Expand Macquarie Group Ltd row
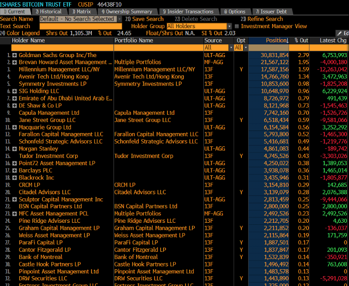The height and width of the screenshot is (286, 349). (14, 127)
